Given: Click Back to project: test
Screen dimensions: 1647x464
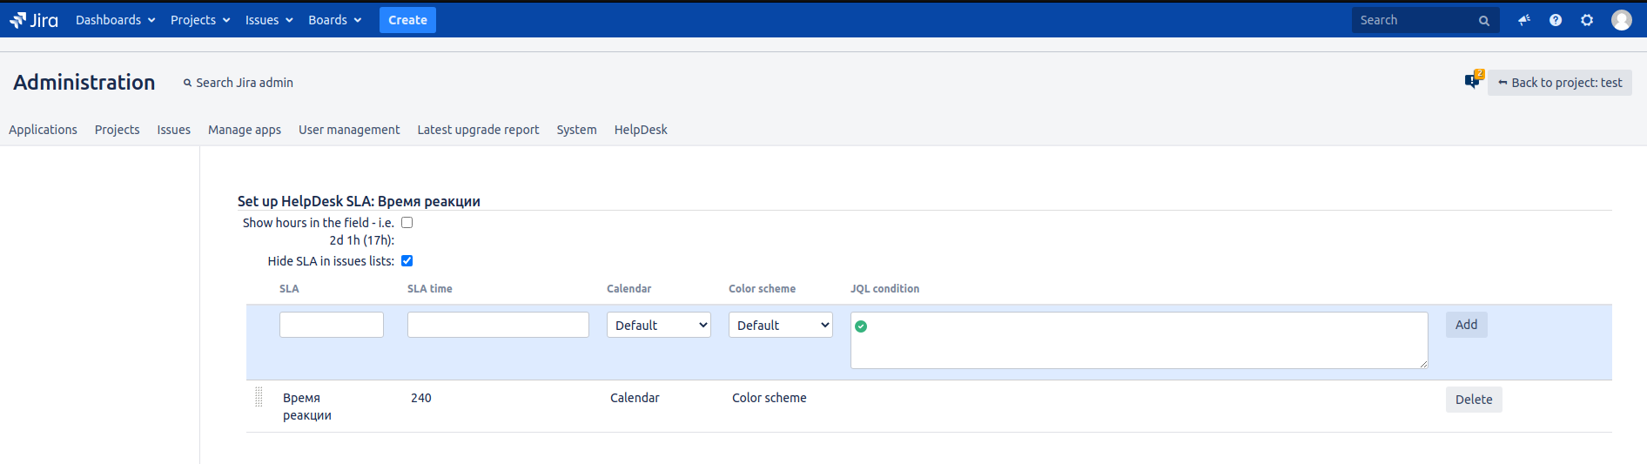Looking at the screenshot, I should click(1559, 83).
